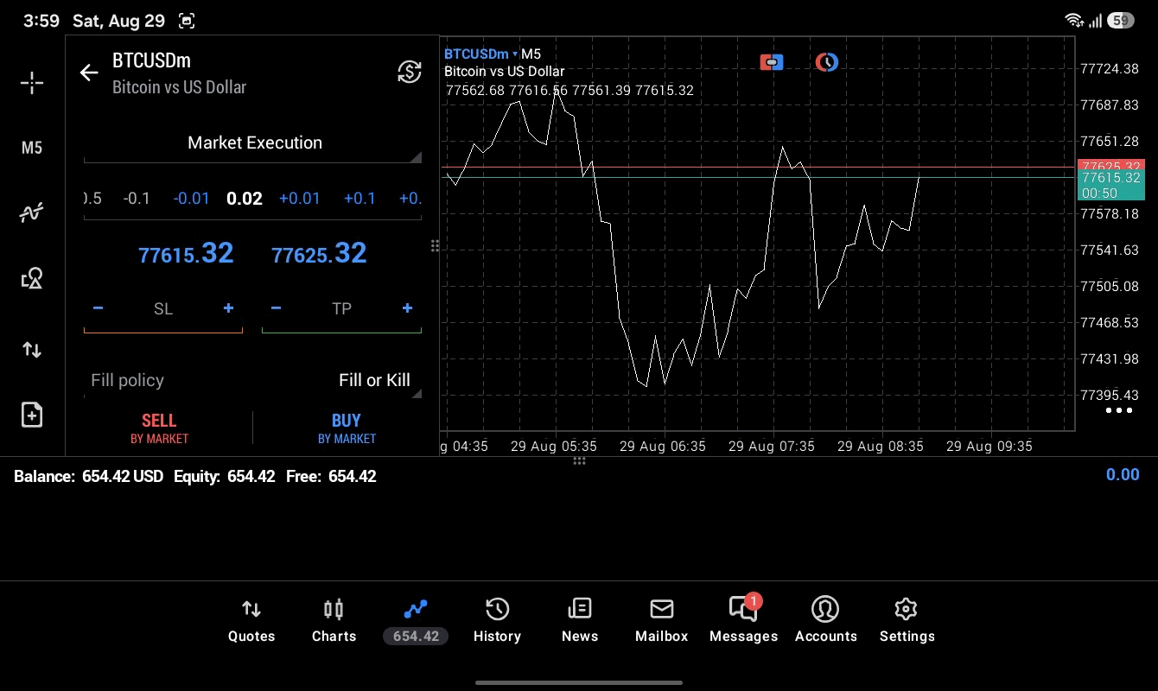Open the indicators list from sidebar
Screen dimensions: 1158x691
[32, 212]
